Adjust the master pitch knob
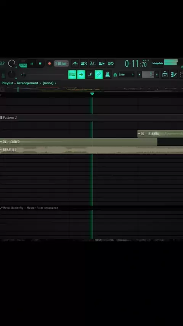Viewport: 183px width, 326px height. click(x=12, y=74)
